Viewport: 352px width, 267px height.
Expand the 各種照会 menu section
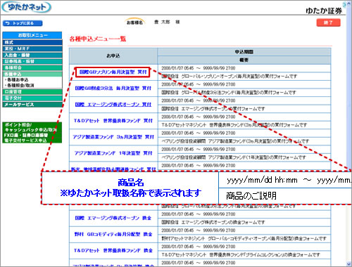[32, 67]
